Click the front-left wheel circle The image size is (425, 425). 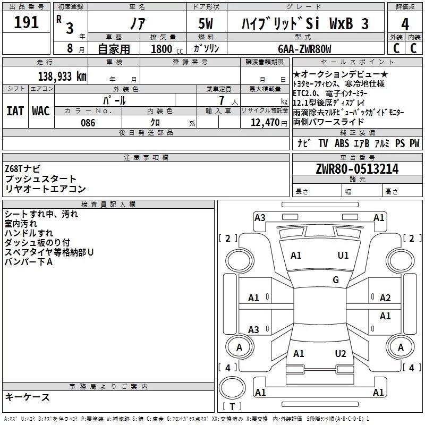pos(240,260)
